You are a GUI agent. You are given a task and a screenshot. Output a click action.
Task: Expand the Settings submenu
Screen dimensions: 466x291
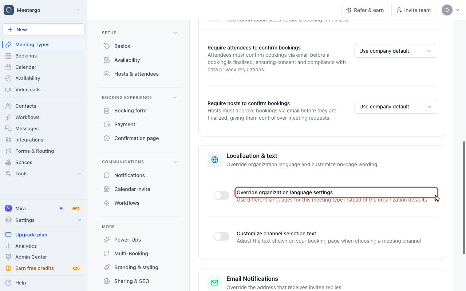tap(79, 220)
